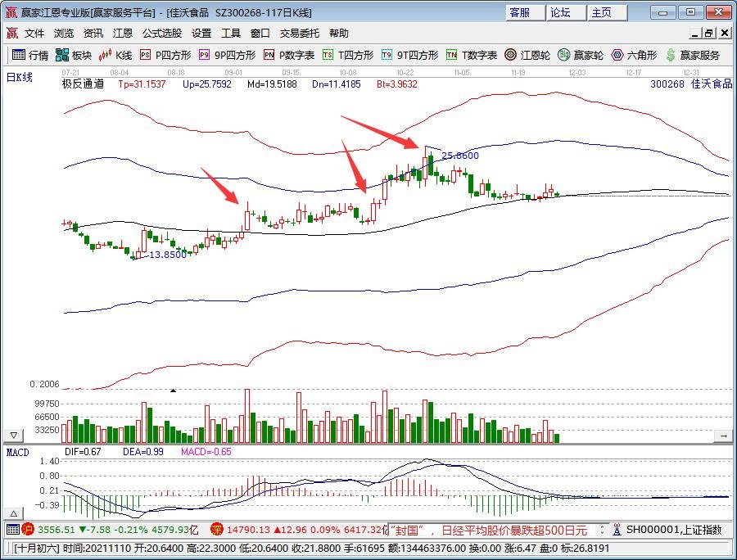This screenshot has width=737, height=560.
Task: Click the MACD=-0.65 value
Action: 206,452
